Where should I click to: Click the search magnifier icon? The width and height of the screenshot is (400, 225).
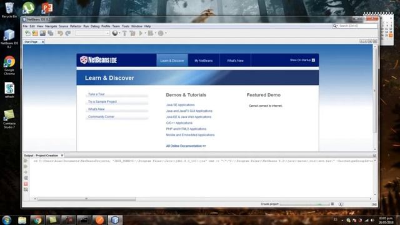coord(335,26)
